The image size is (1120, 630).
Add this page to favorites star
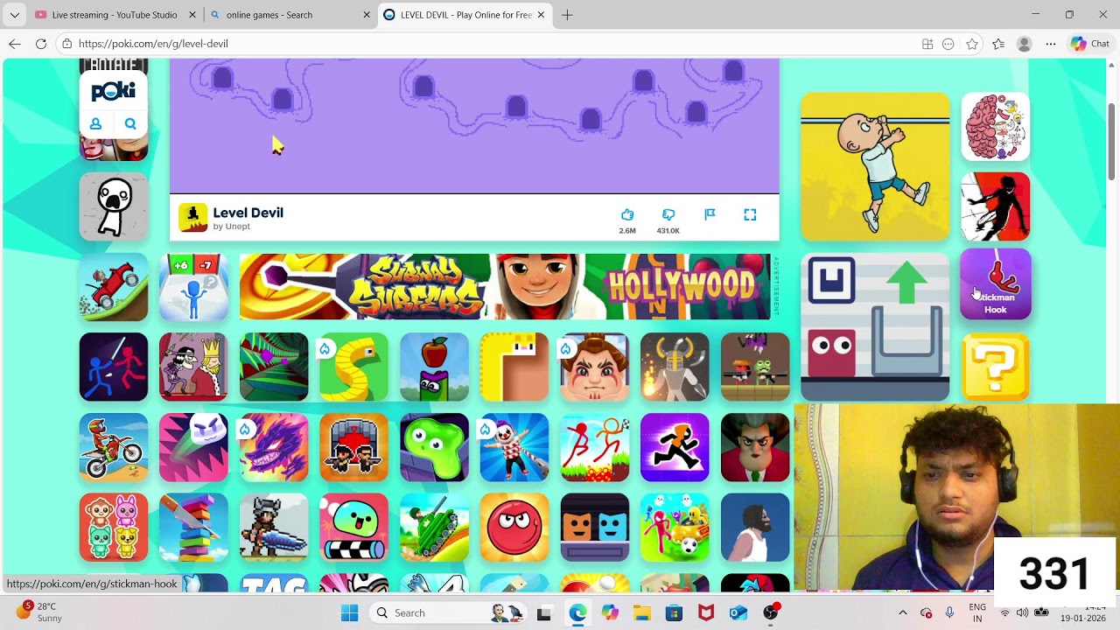coord(971,44)
